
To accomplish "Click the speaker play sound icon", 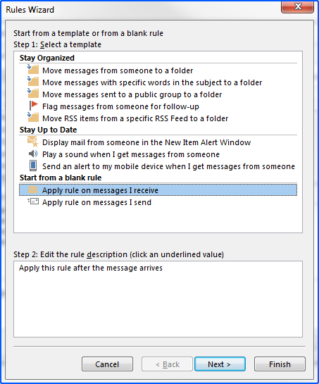I will click(x=33, y=154).
